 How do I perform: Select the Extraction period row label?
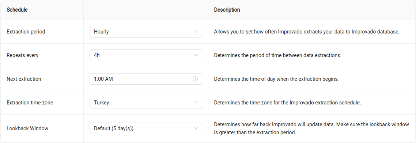(26, 32)
